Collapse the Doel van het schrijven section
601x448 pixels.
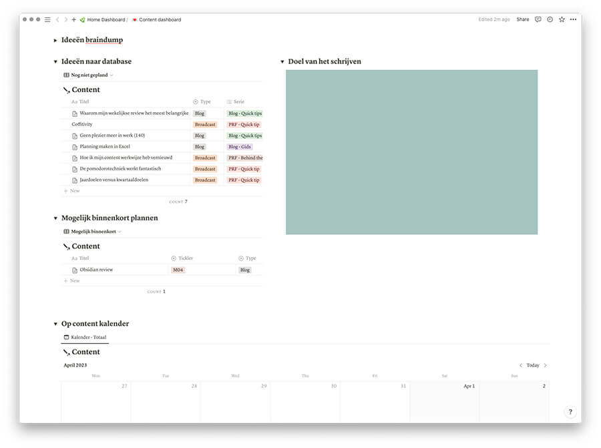point(282,61)
